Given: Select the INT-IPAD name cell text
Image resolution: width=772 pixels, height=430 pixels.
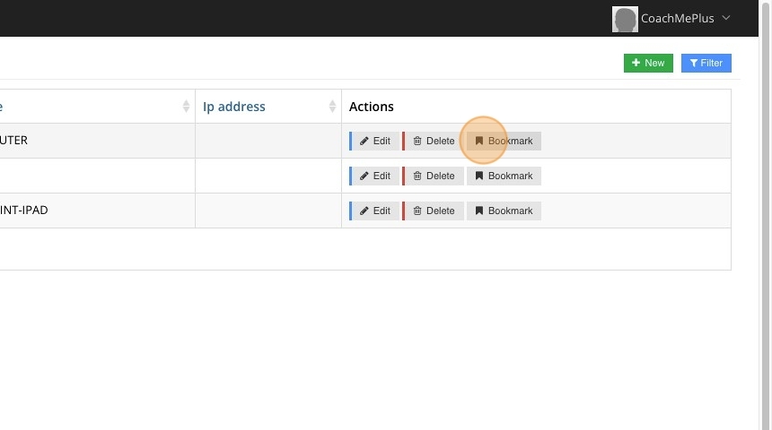Looking at the screenshot, I should [x=23, y=210].
